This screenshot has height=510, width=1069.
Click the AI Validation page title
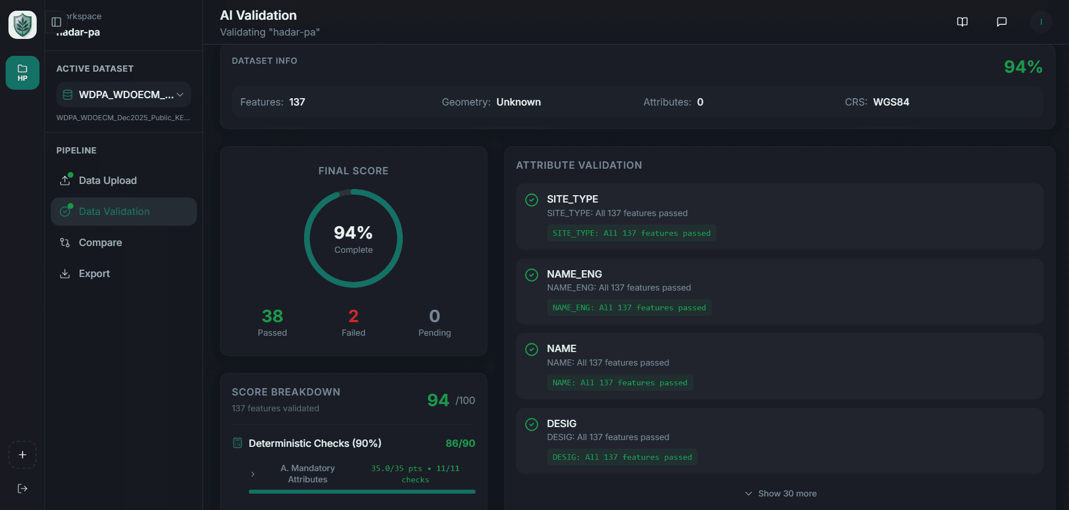pos(258,15)
